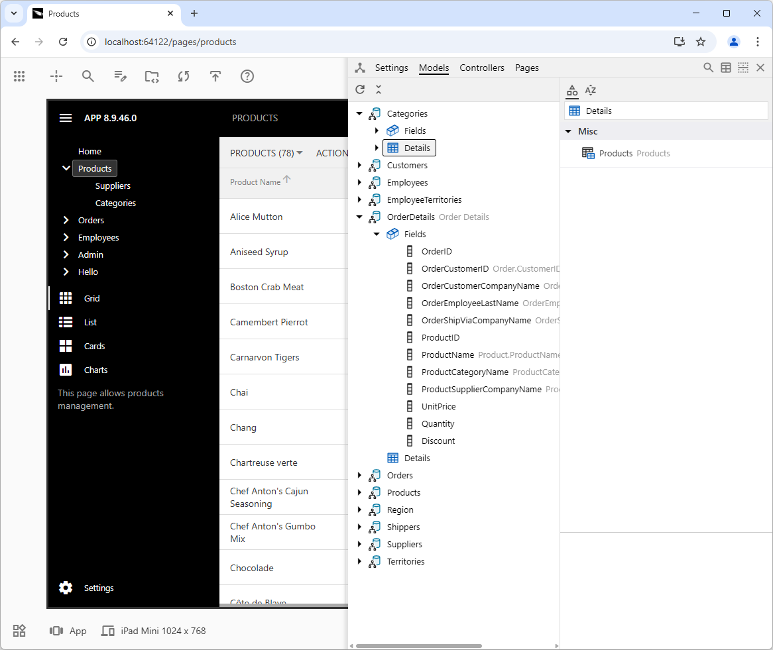The height and width of the screenshot is (650, 773).
Task: Open Settings in app sidebar
Action: pos(98,588)
